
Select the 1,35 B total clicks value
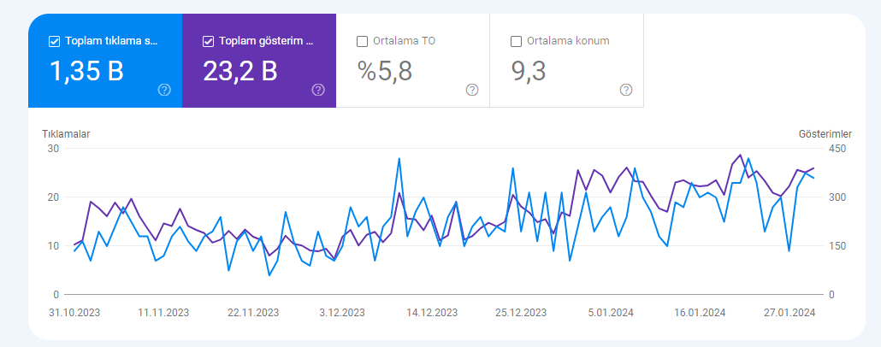click(86, 71)
